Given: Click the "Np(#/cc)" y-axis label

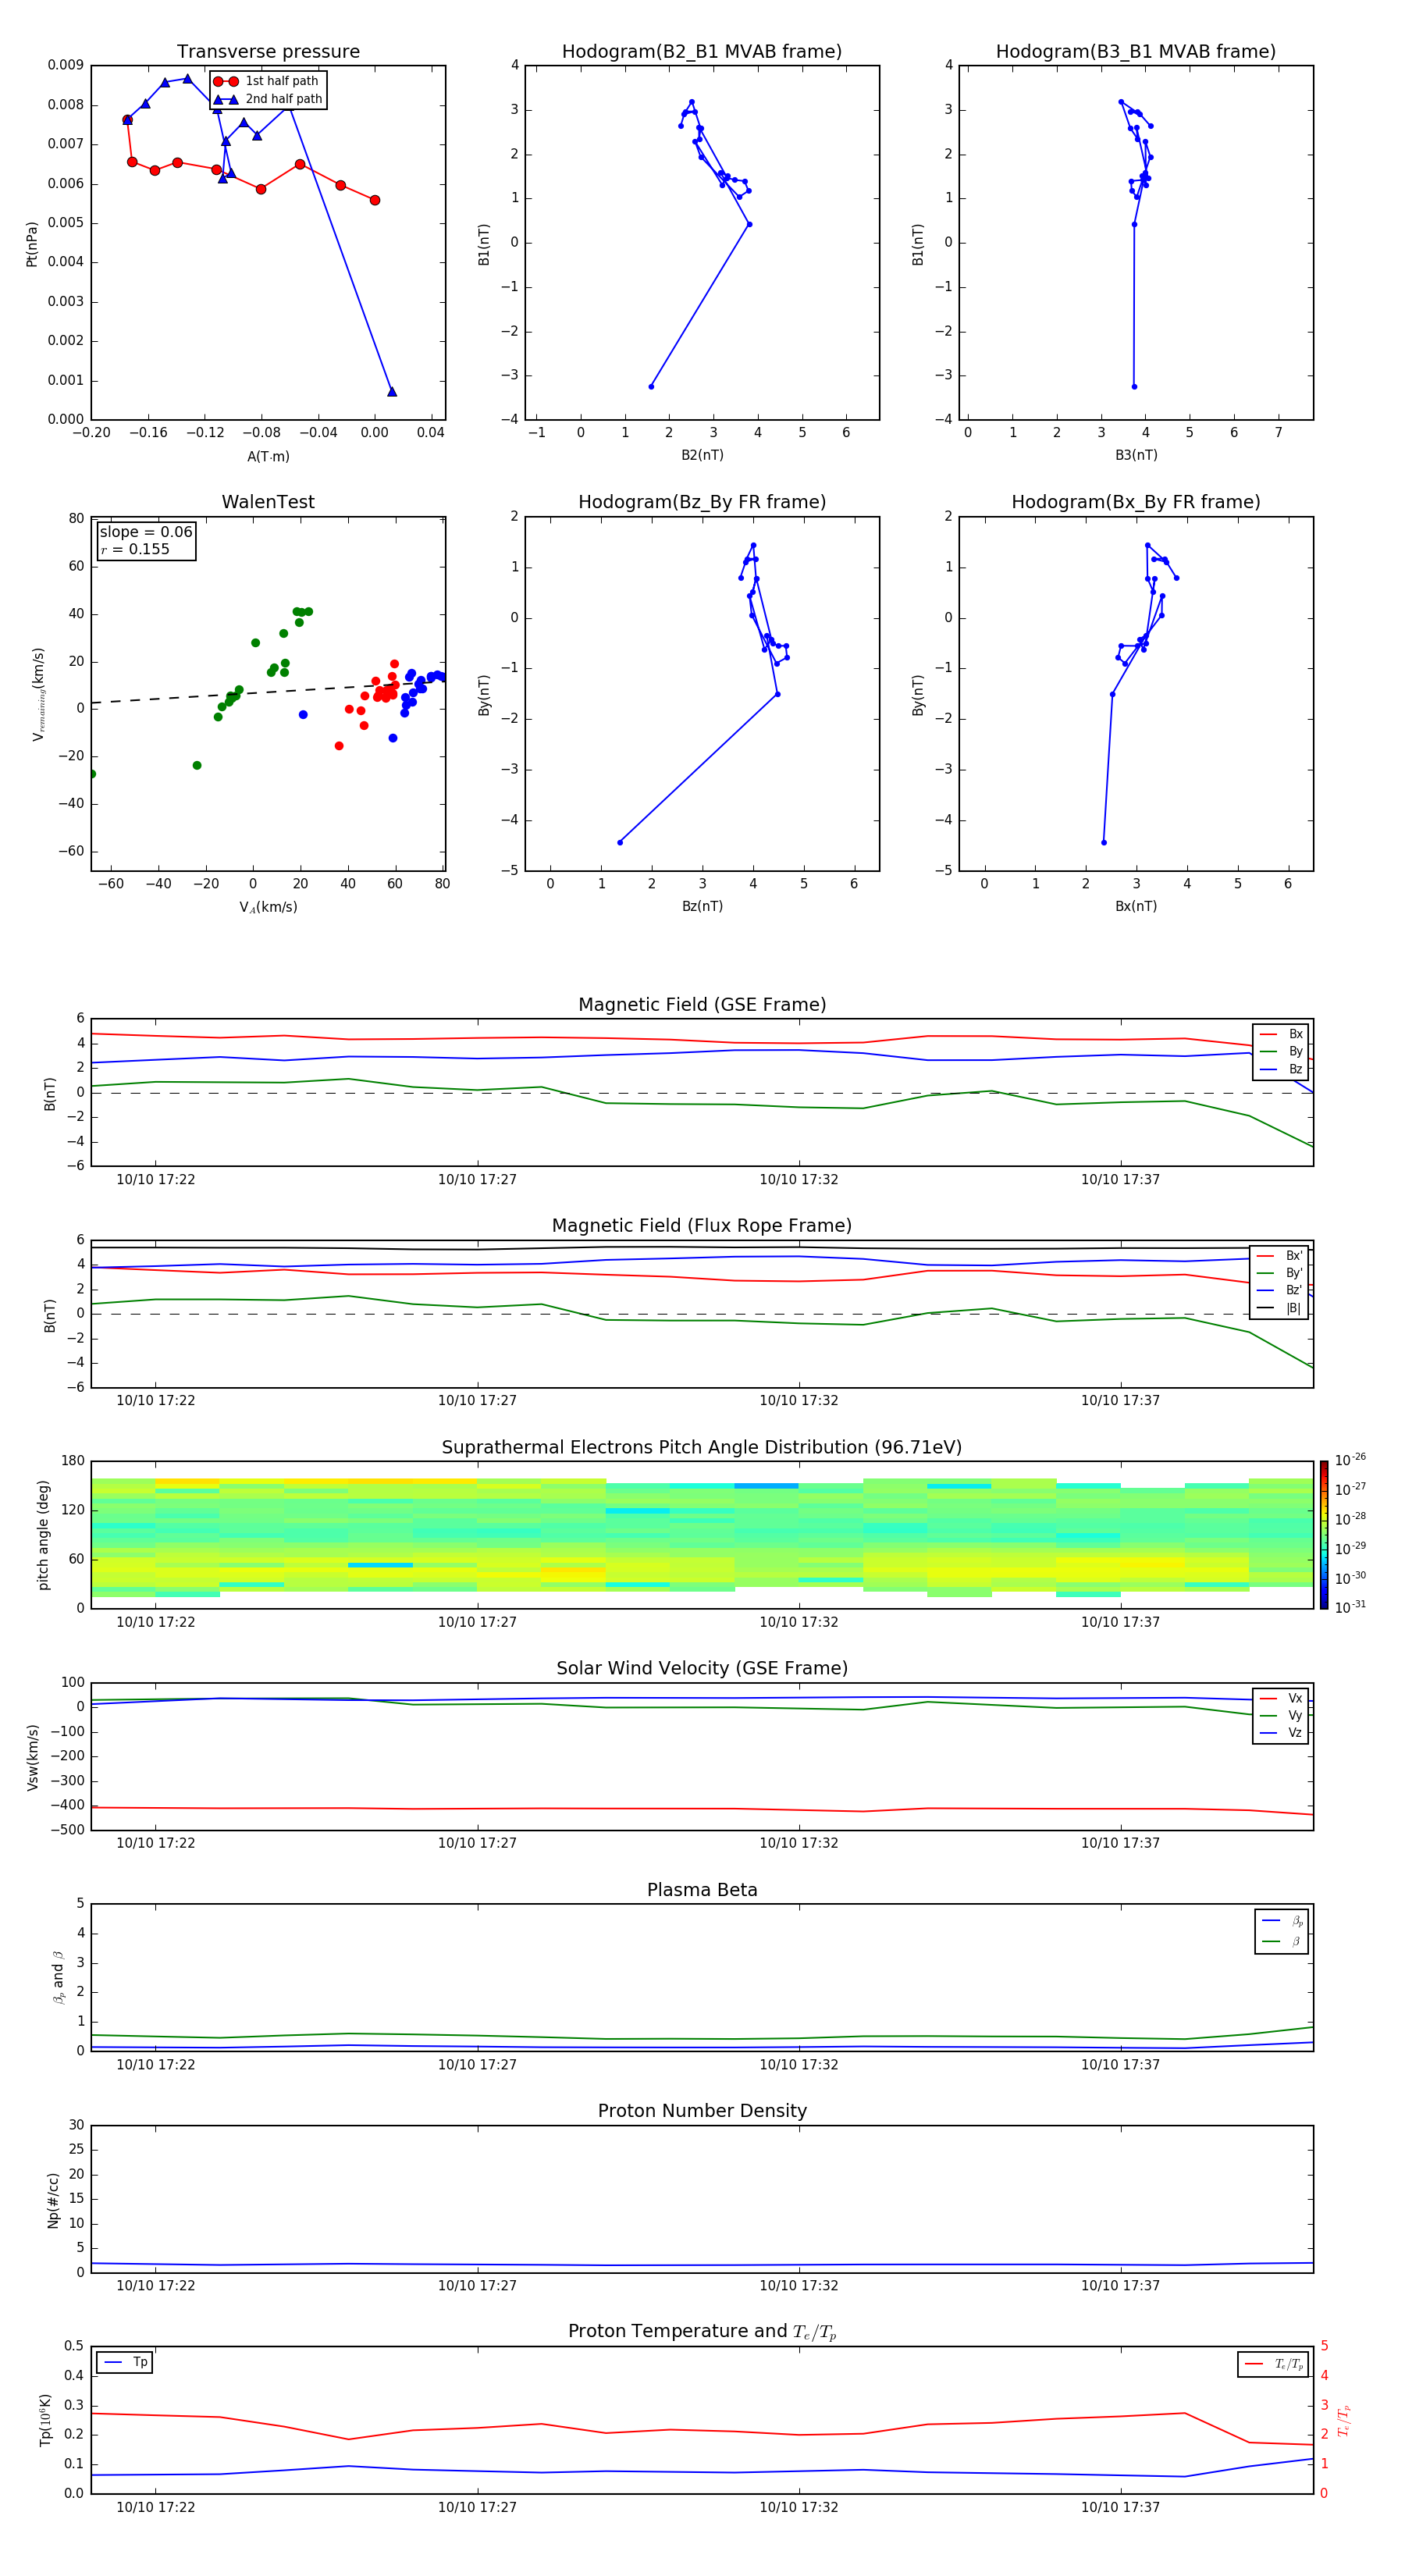Looking at the screenshot, I should [x=53, y=2200].
